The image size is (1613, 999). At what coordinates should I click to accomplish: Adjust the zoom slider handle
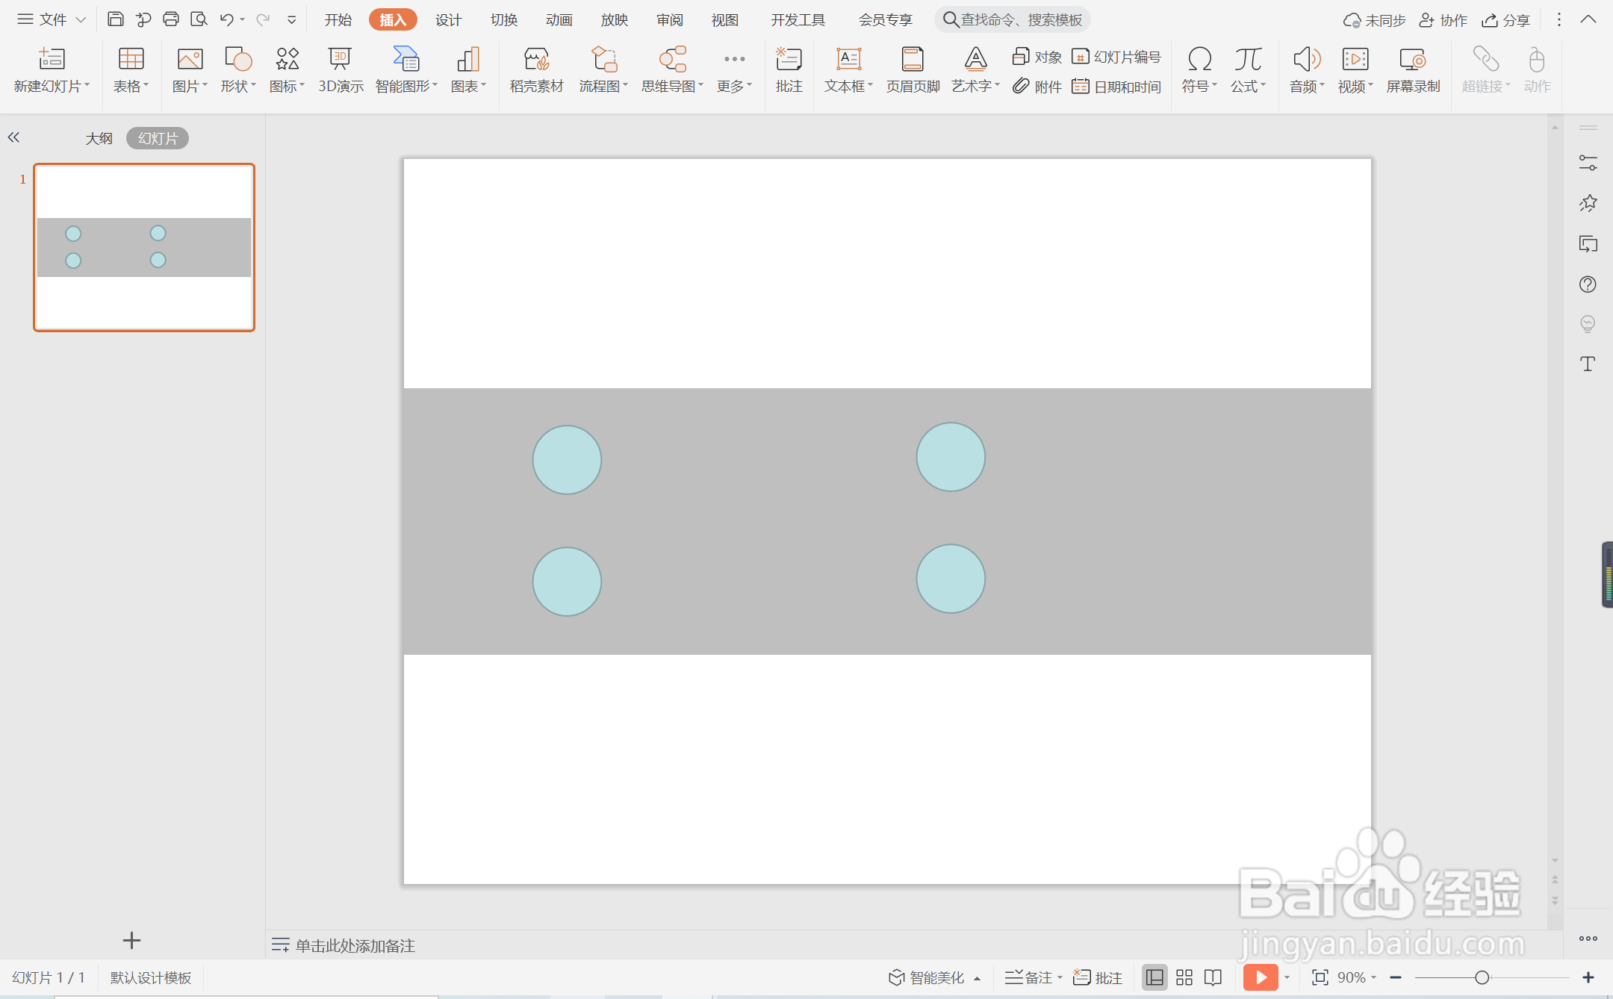click(1482, 977)
